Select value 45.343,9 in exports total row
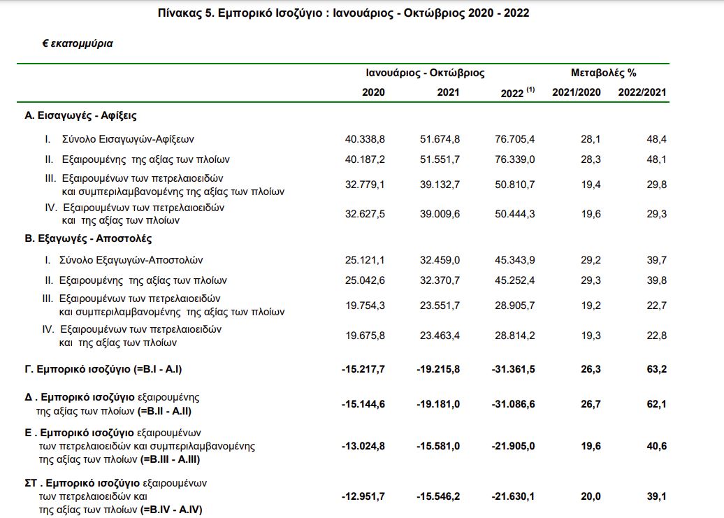 (515, 260)
